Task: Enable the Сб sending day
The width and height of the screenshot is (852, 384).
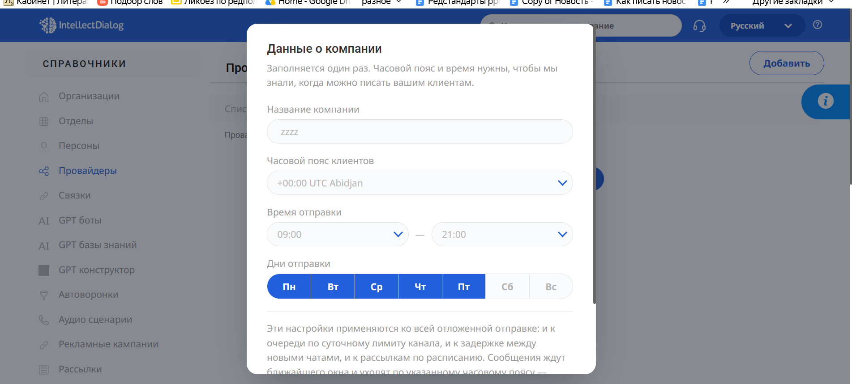Action: click(507, 287)
